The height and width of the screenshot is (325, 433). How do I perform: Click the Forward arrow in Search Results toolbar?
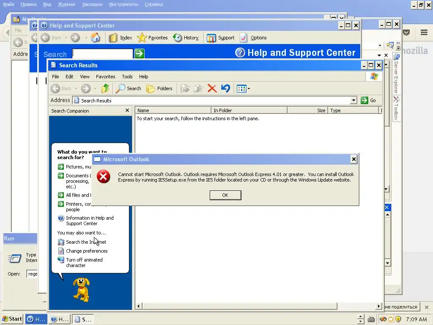click(86, 88)
